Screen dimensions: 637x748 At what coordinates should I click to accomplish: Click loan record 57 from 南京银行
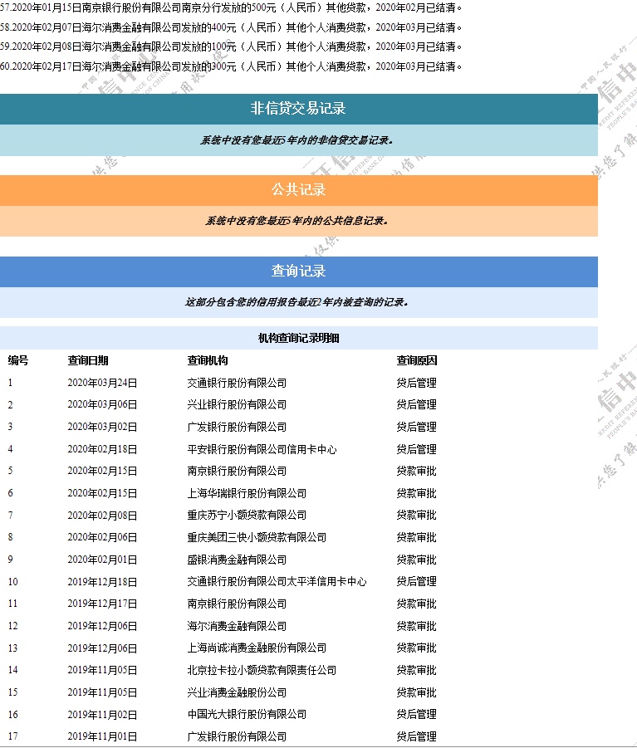coord(231,7)
